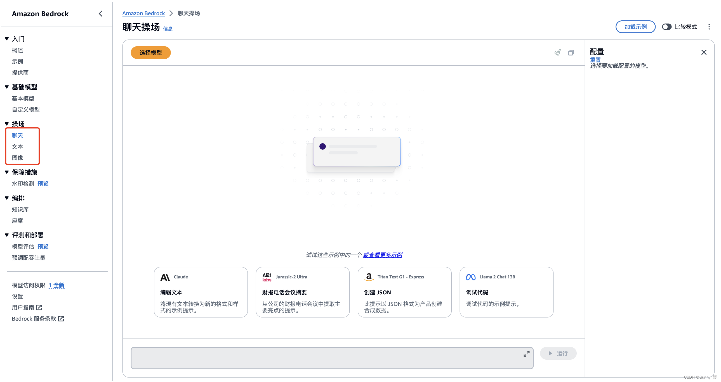Select 图像 playground
The image size is (721, 382).
17,158
